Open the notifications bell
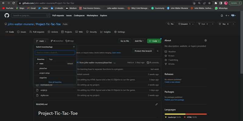 click(x=222, y=16)
